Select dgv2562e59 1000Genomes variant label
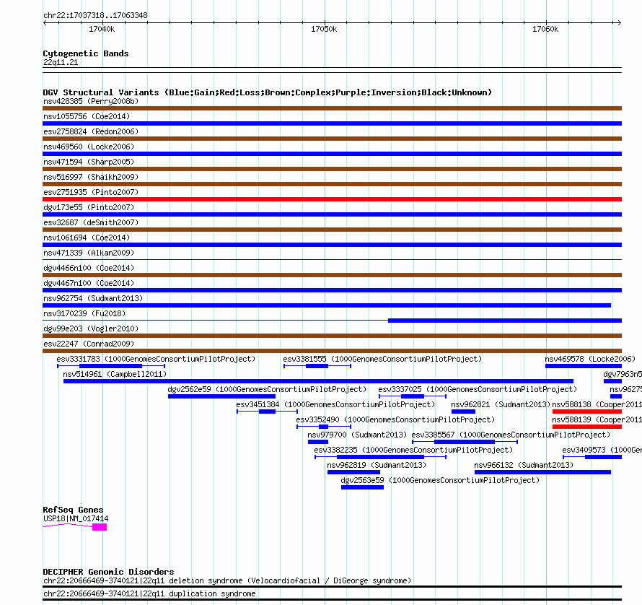642x605 pixels. (x=267, y=389)
